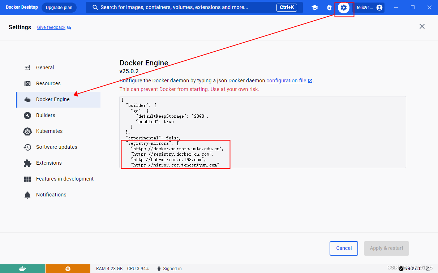Click the Software updates clock icon
The width and height of the screenshot is (438, 273).
[27, 147]
